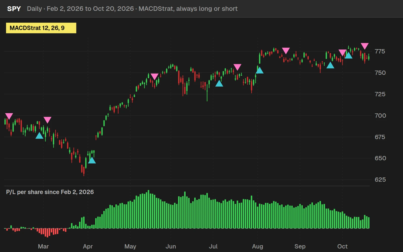Click the 675 price axis label
This screenshot has height=252, width=403.
tap(380, 137)
